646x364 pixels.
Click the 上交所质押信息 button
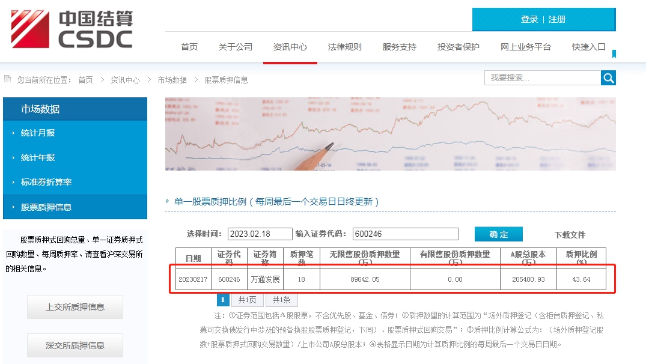coord(75,307)
